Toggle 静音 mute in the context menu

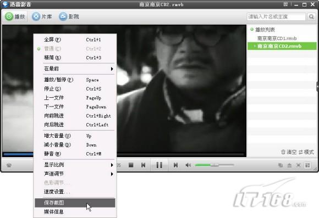[x=75, y=154]
